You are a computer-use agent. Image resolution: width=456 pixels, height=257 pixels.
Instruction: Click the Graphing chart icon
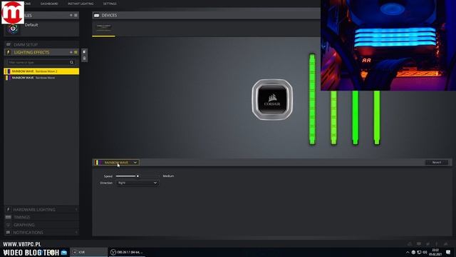(8, 225)
